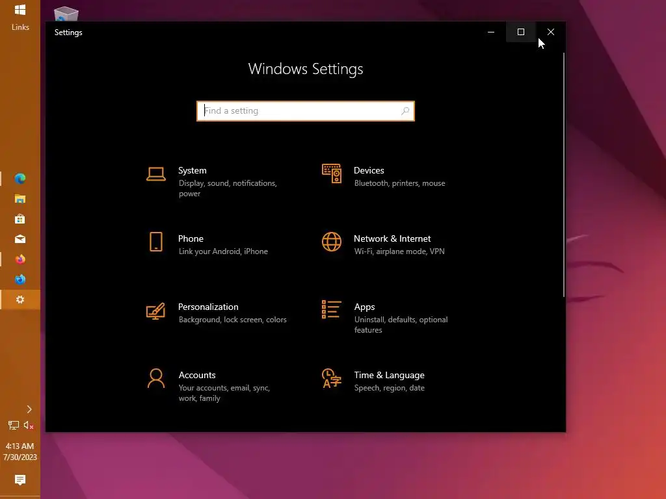Click the Windows Start button
Image resolution: width=666 pixels, height=499 pixels.
pyautogui.click(x=20, y=9)
